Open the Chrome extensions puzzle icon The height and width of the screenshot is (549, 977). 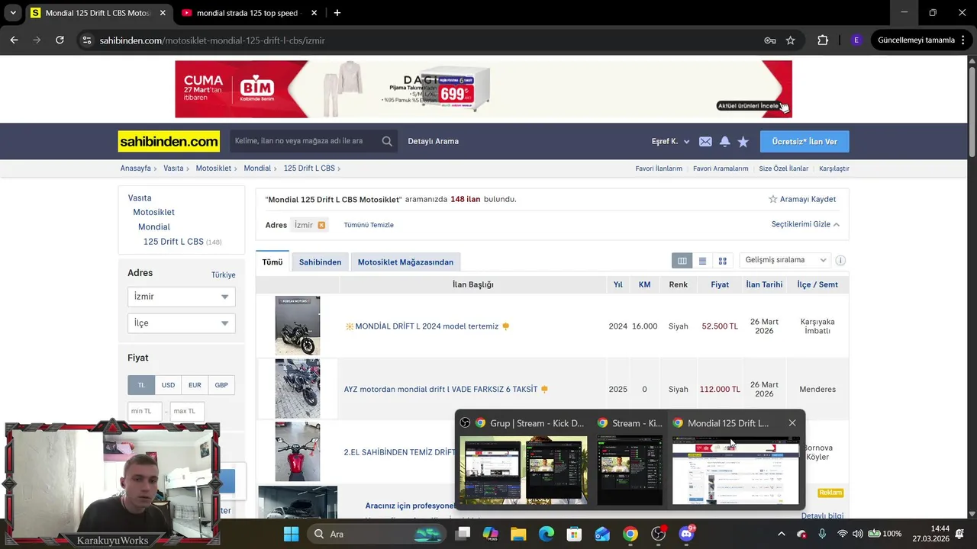(822, 40)
